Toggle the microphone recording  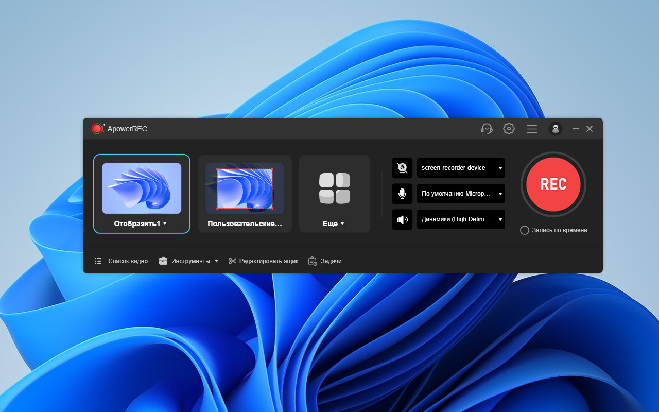[x=402, y=194]
